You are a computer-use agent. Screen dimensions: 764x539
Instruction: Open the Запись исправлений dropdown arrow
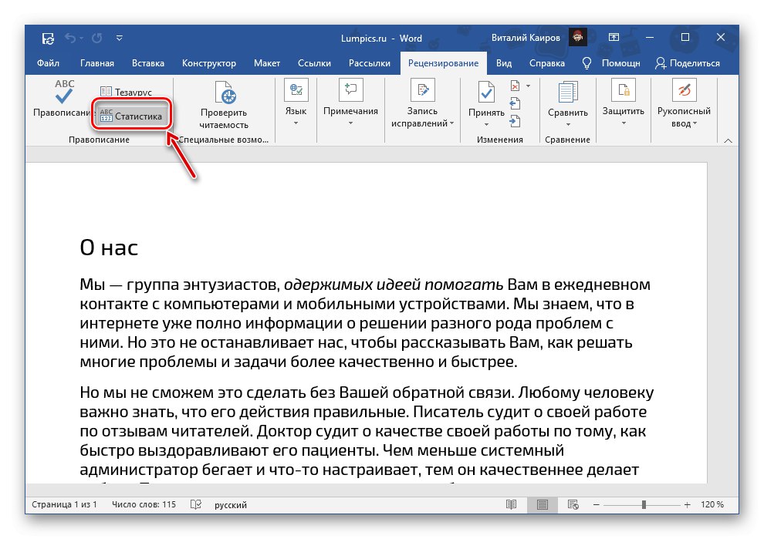(451, 123)
